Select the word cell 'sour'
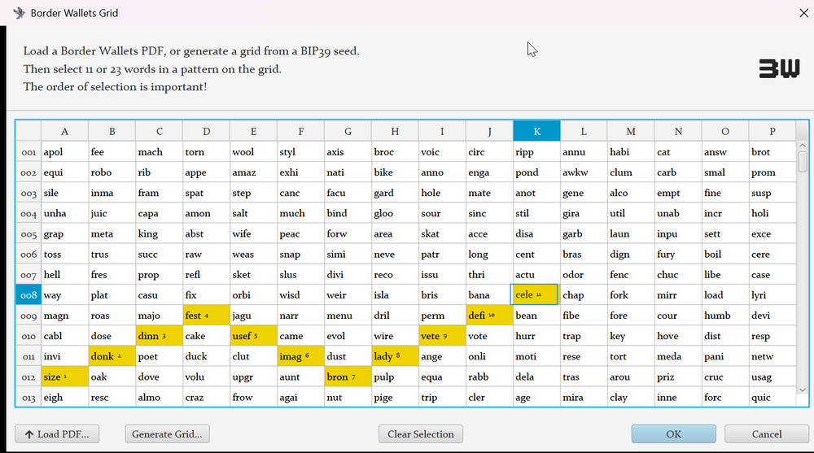 [x=442, y=213]
